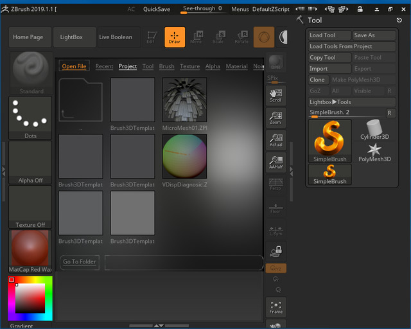Click the orange Gizmo 3D sphere icon
Viewport: 411px width, 329px height.
[x=264, y=37]
